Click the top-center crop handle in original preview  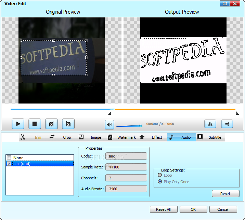pos(53,41)
